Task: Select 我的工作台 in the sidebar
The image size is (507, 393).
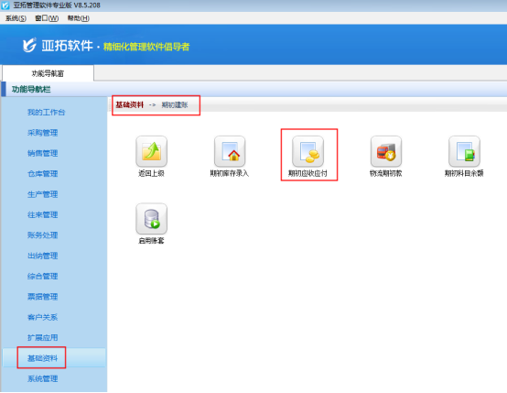Action: tap(47, 113)
